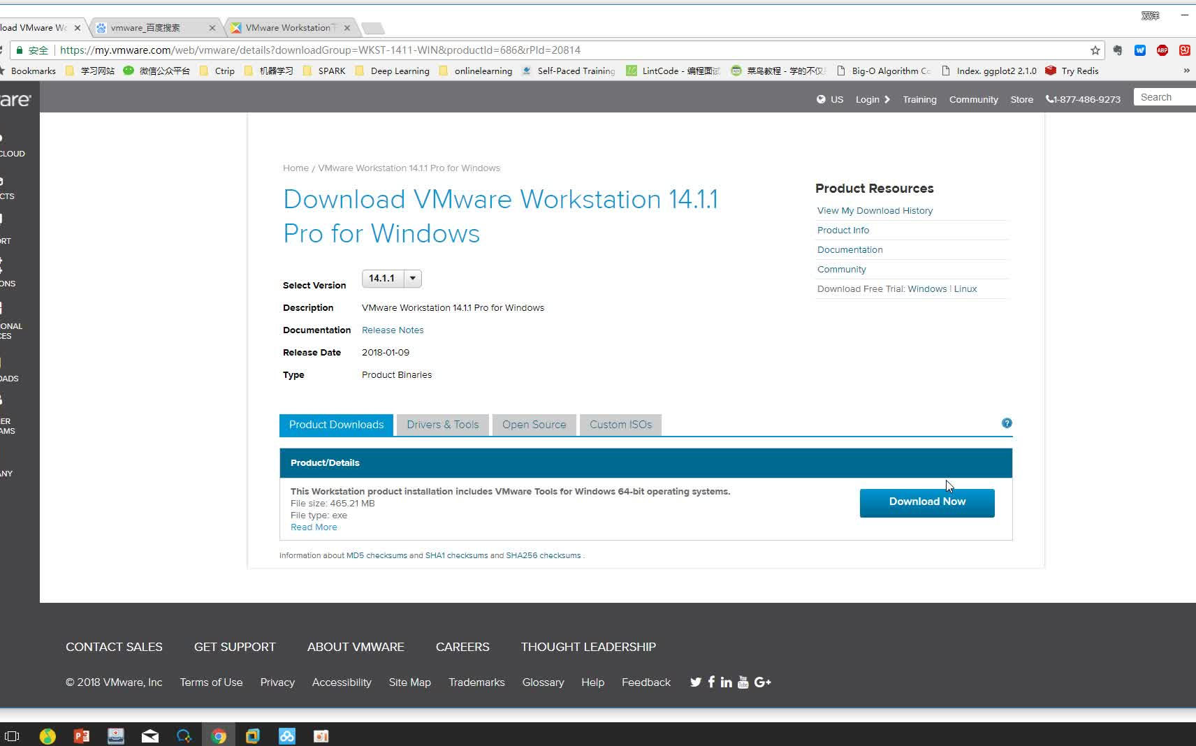This screenshot has height=746, width=1196.
Task: Open the Mail app on the taskbar
Action: 150,736
